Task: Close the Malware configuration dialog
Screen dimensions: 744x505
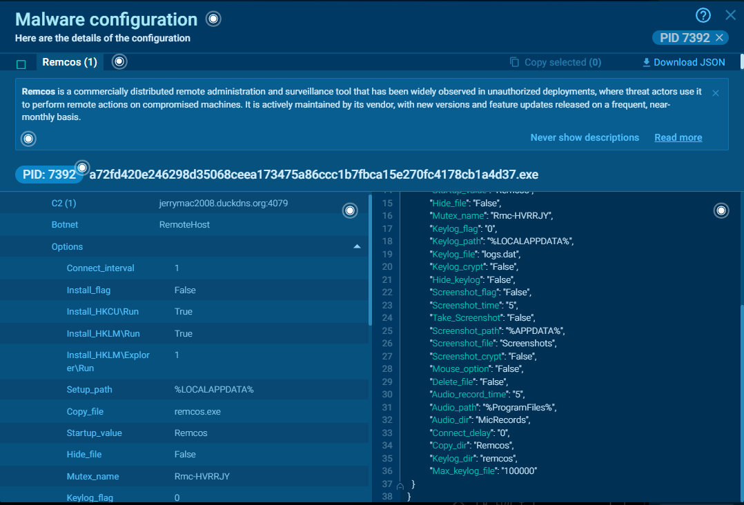Action: (x=731, y=15)
